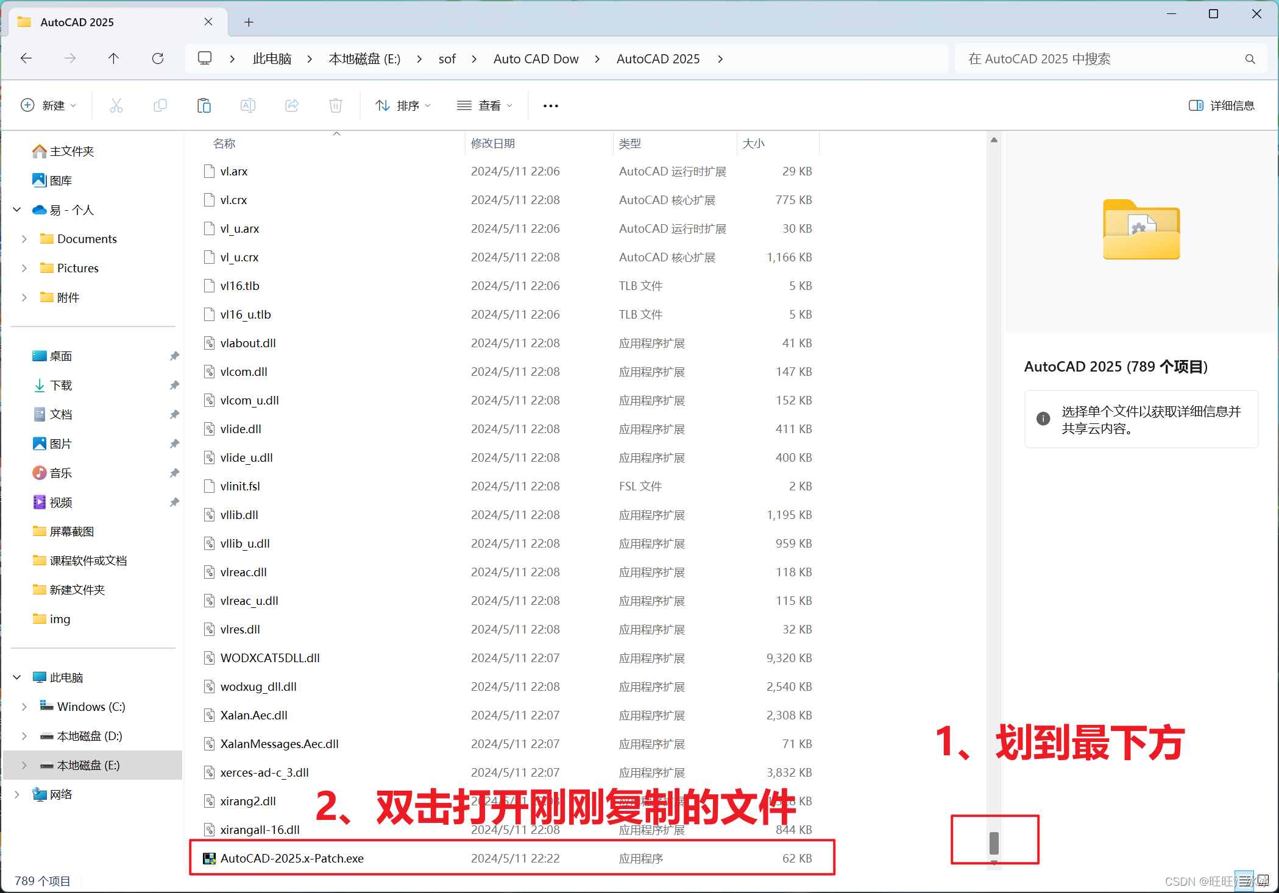Collapse the 此电脑 tree node
The image size is (1279, 893).
(x=17, y=678)
